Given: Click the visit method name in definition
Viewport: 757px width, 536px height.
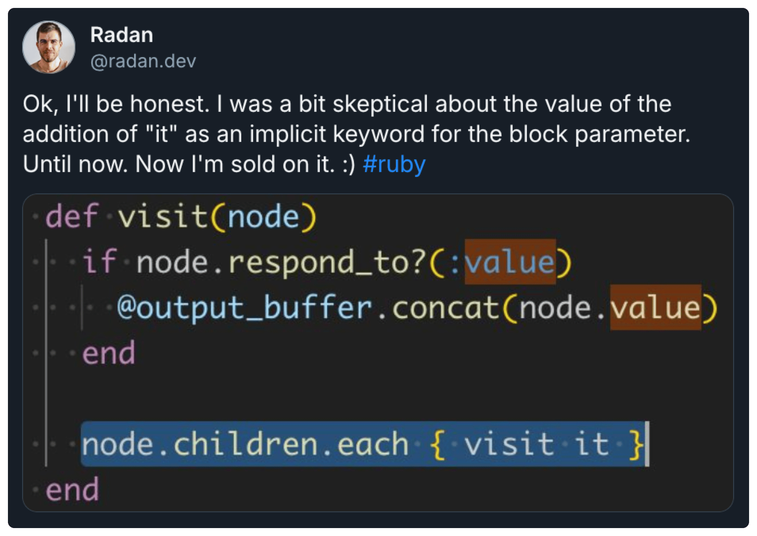Looking at the screenshot, I should (x=163, y=216).
